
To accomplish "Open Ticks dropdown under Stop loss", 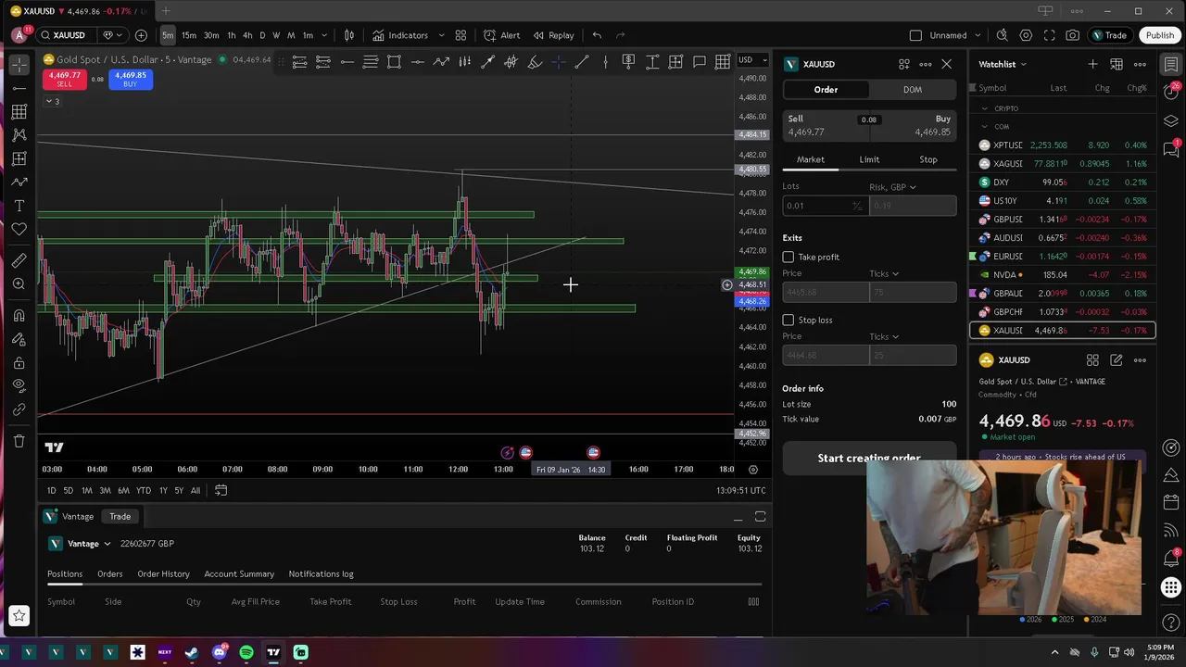I will pyautogui.click(x=884, y=336).
